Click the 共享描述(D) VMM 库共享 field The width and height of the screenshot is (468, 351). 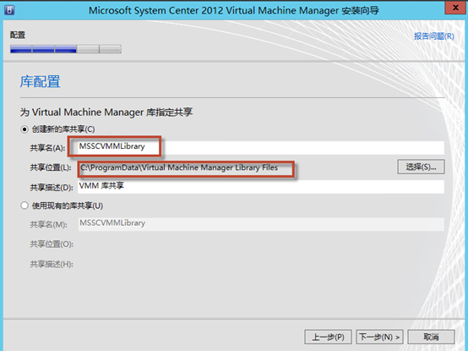261,186
